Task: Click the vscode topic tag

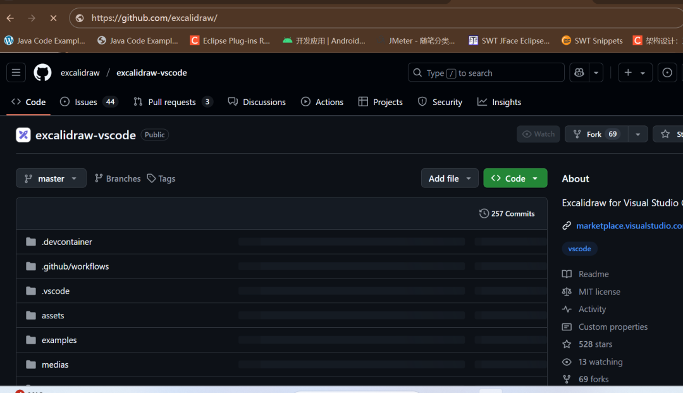Action: (x=579, y=249)
